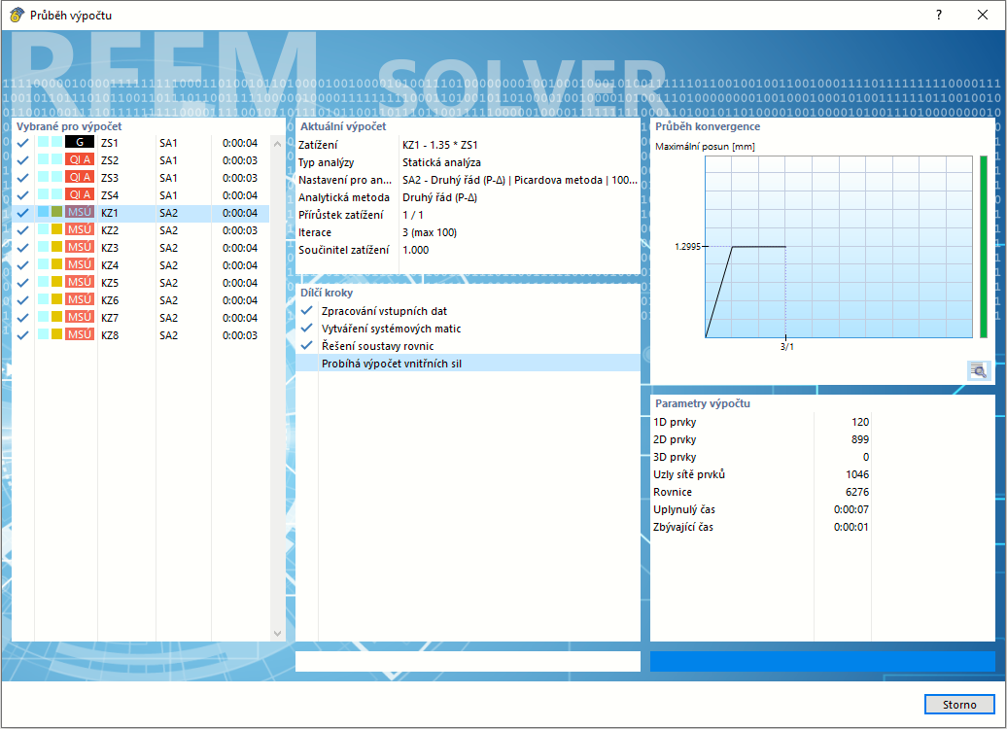Click the list scrollbar down arrow
The width and height of the screenshot is (1007, 729).
[x=277, y=634]
